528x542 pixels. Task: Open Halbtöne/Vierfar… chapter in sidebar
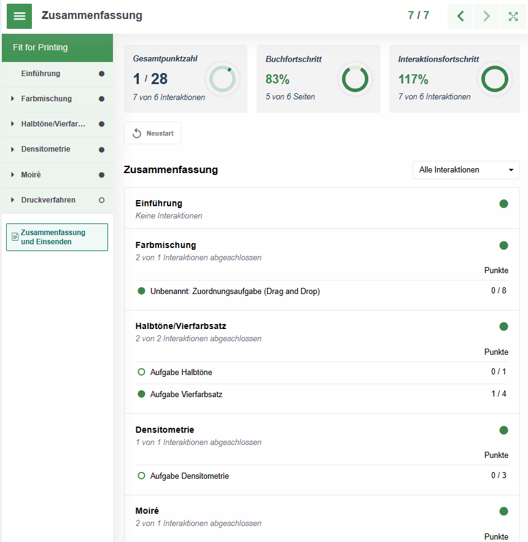57,124
